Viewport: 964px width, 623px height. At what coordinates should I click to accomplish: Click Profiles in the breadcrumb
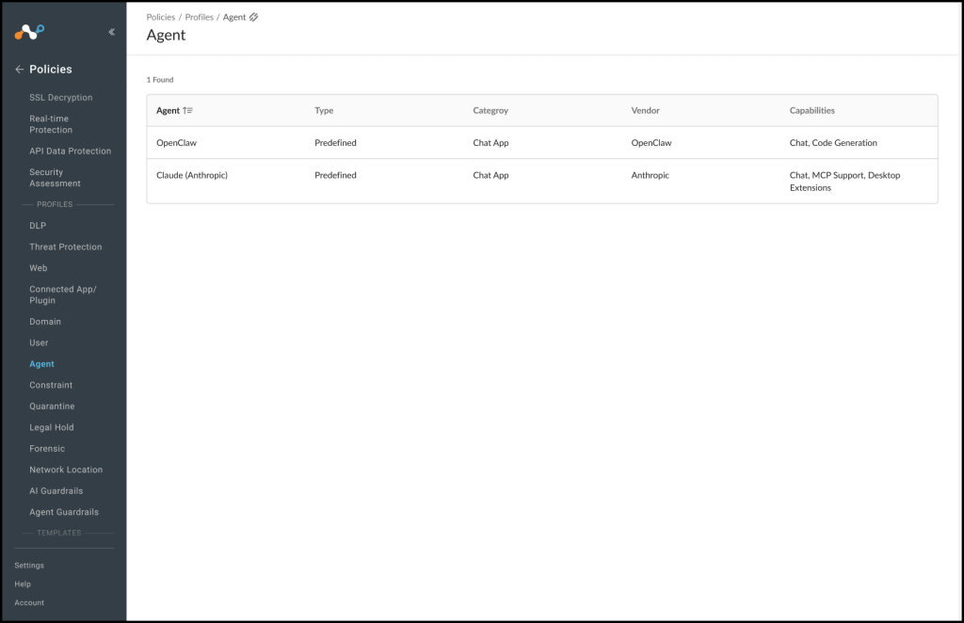[x=200, y=17]
